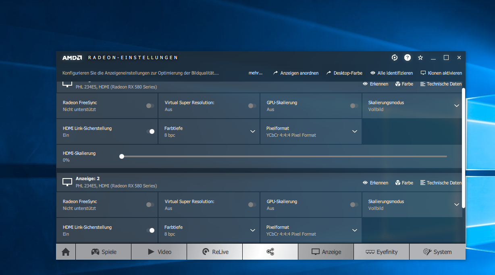Expand Skalierungsmodus dropdown for Anzeige 2
The width and height of the screenshot is (495, 275).
[457, 205]
